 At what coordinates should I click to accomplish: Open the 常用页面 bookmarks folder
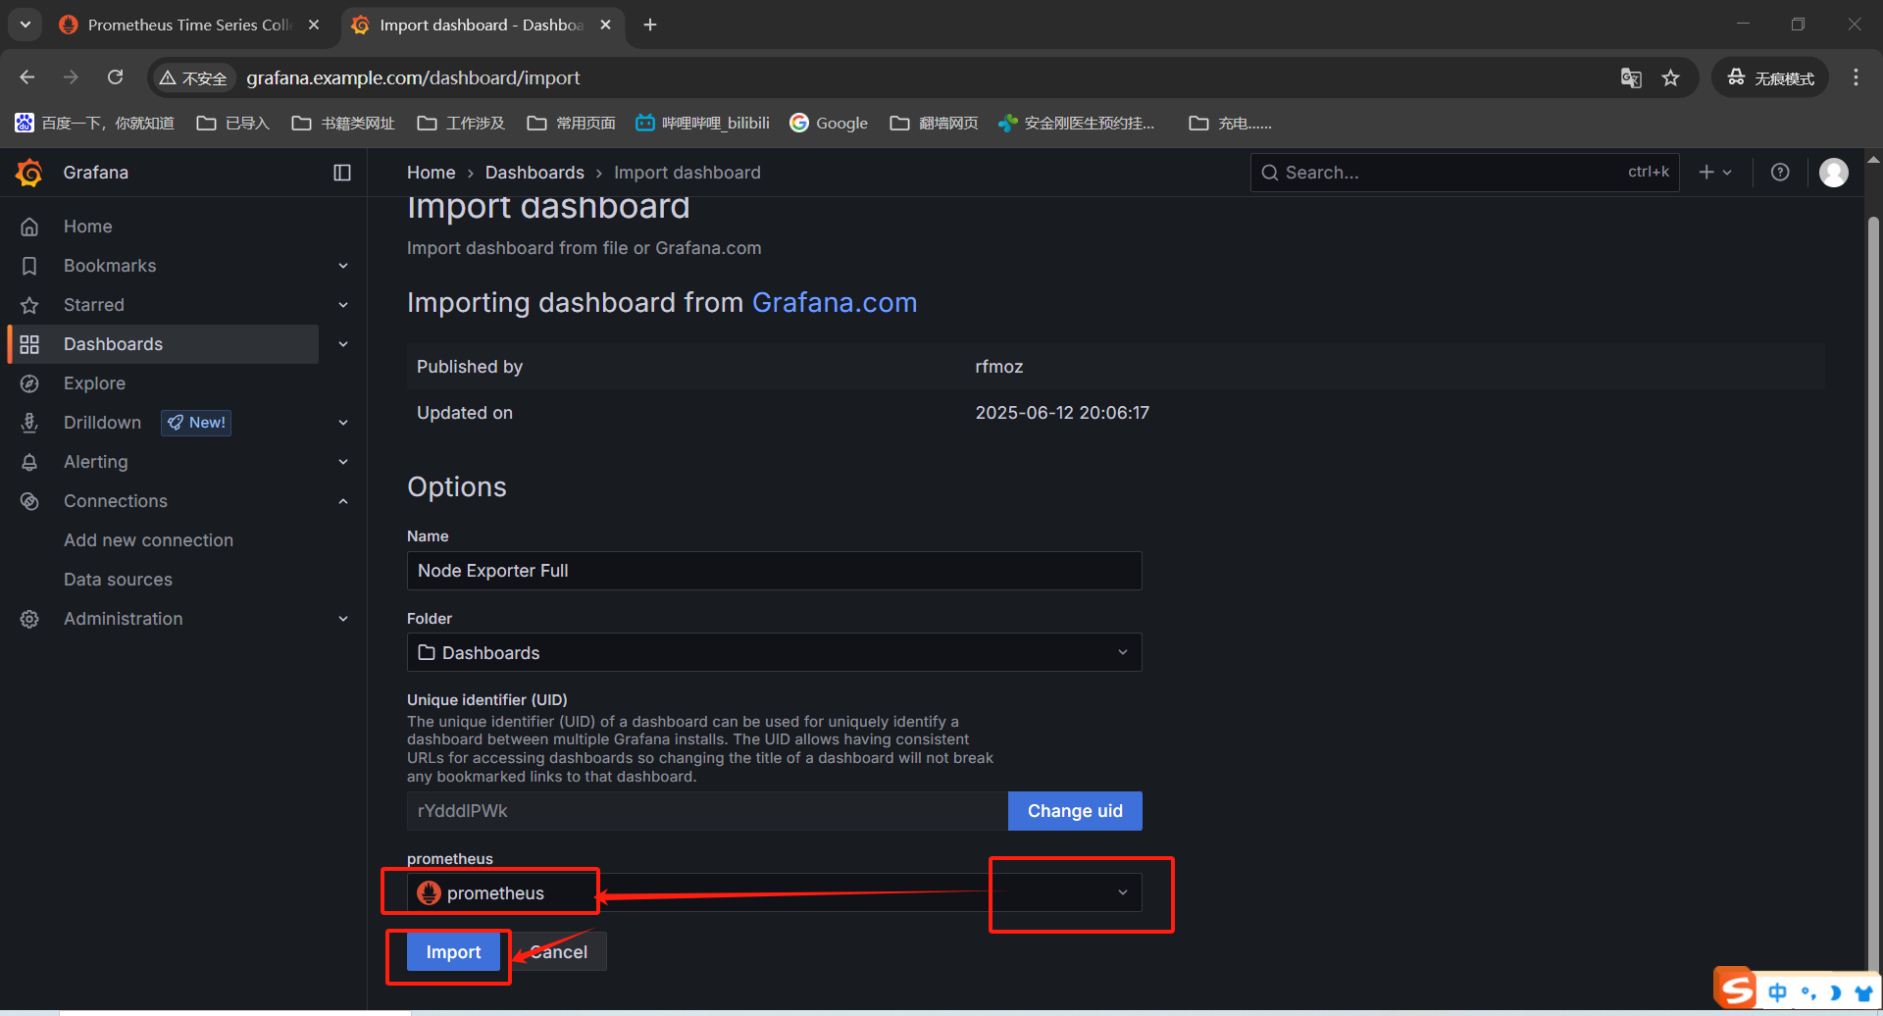click(571, 123)
